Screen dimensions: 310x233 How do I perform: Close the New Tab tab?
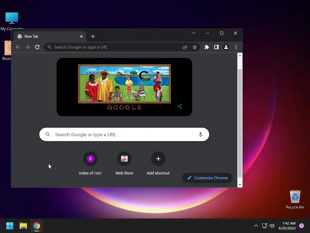coord(81,36)
